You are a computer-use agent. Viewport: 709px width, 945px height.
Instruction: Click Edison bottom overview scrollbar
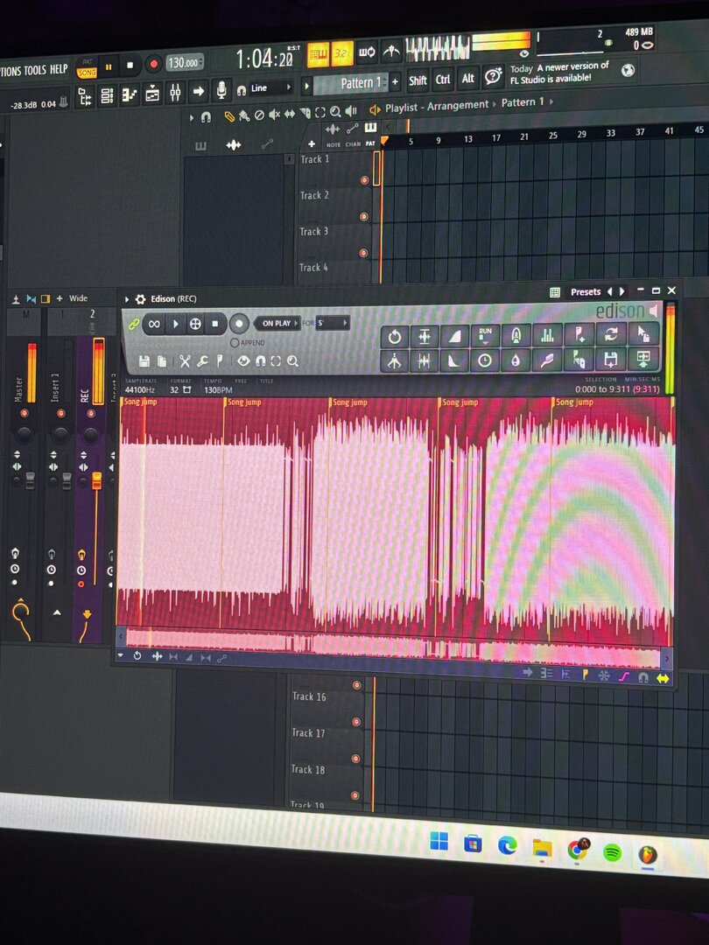[x=392, y=646]
